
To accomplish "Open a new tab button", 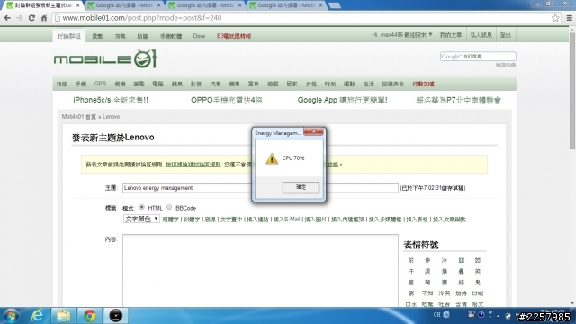I will pos(334,5).
